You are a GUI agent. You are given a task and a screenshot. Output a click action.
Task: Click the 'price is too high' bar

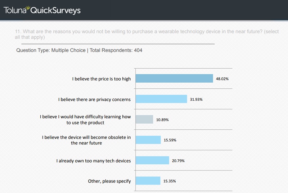(x=174, y=78)
